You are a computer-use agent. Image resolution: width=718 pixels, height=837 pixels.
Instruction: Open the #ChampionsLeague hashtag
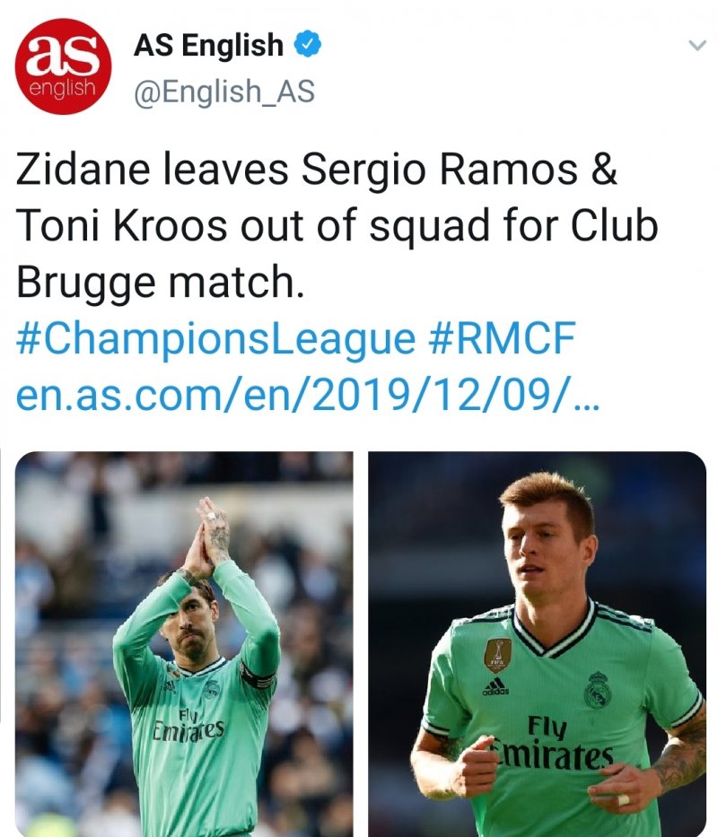(215, 340)
